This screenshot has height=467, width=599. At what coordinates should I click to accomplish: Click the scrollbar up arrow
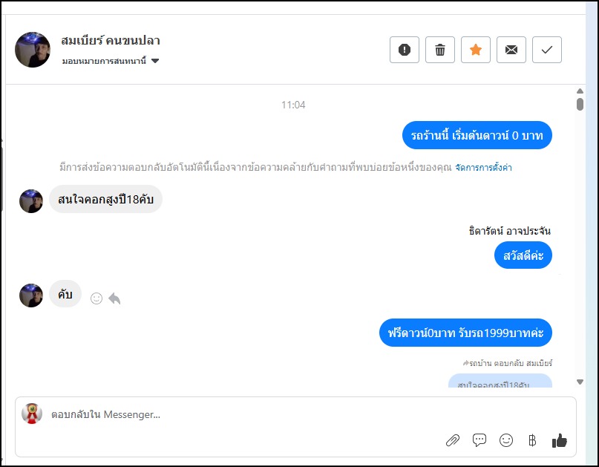click(580, 91)
